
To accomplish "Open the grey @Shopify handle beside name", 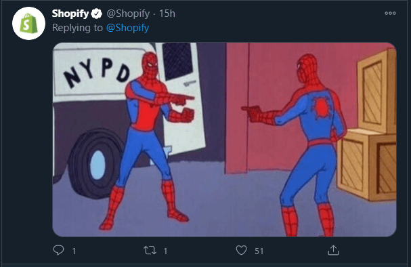I will pyautogui.click(x=128, y=14).
